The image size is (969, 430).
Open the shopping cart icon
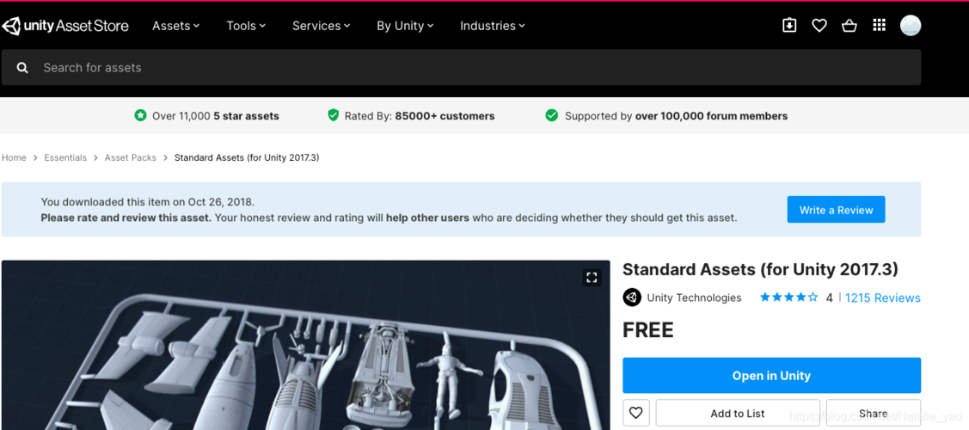(849, 25)
